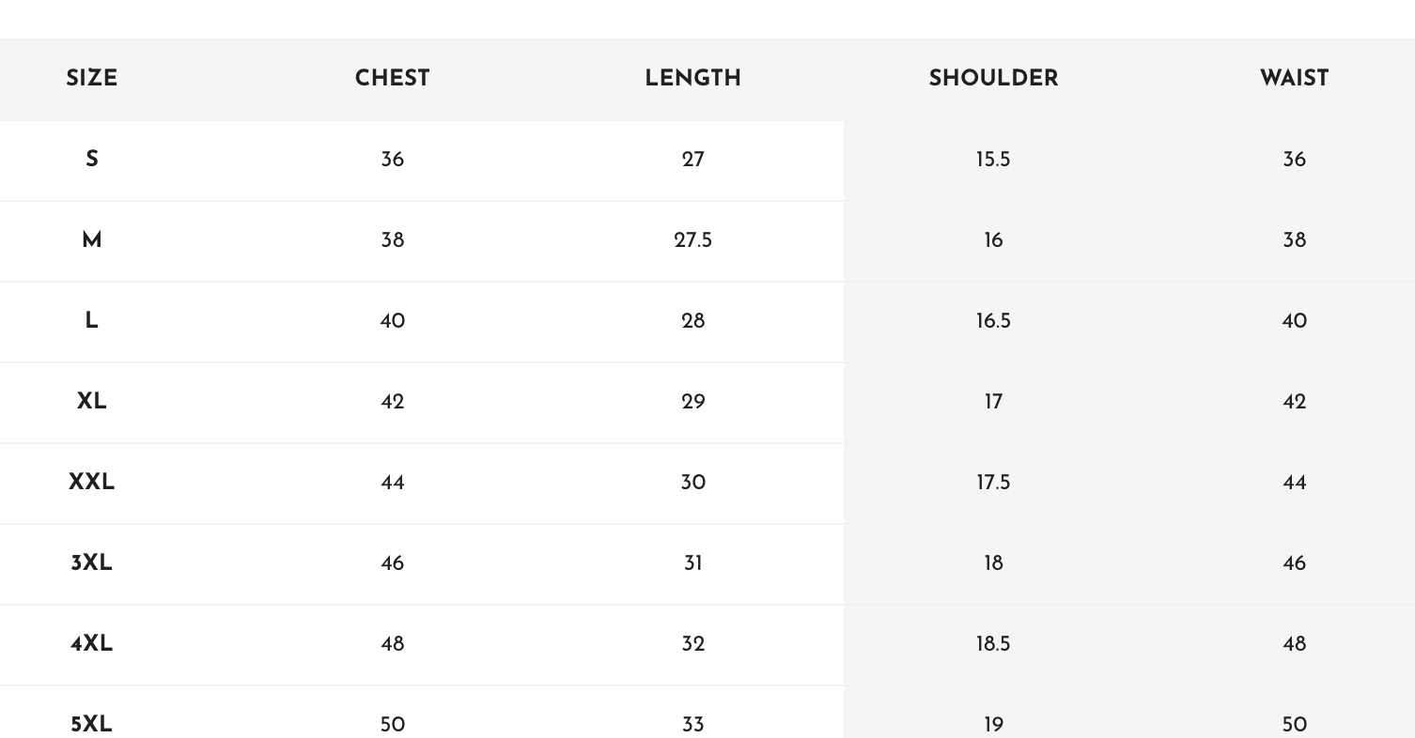Select the XL size row label
Image resolution: width=1415 pixels, height=738 pixels.
pyautogui.click(x=92, y=401)
